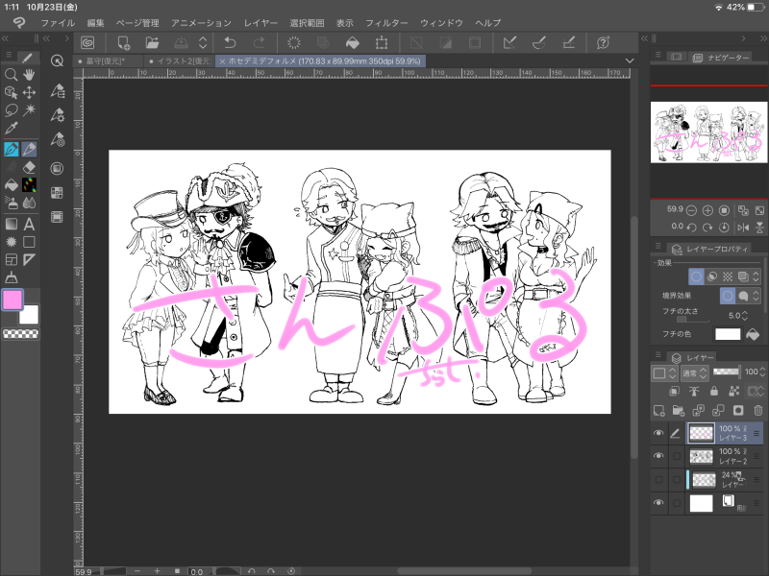Click the フチの太さ 5.0 stepper
The image size is (769, 576).
(x=745, y=316)
